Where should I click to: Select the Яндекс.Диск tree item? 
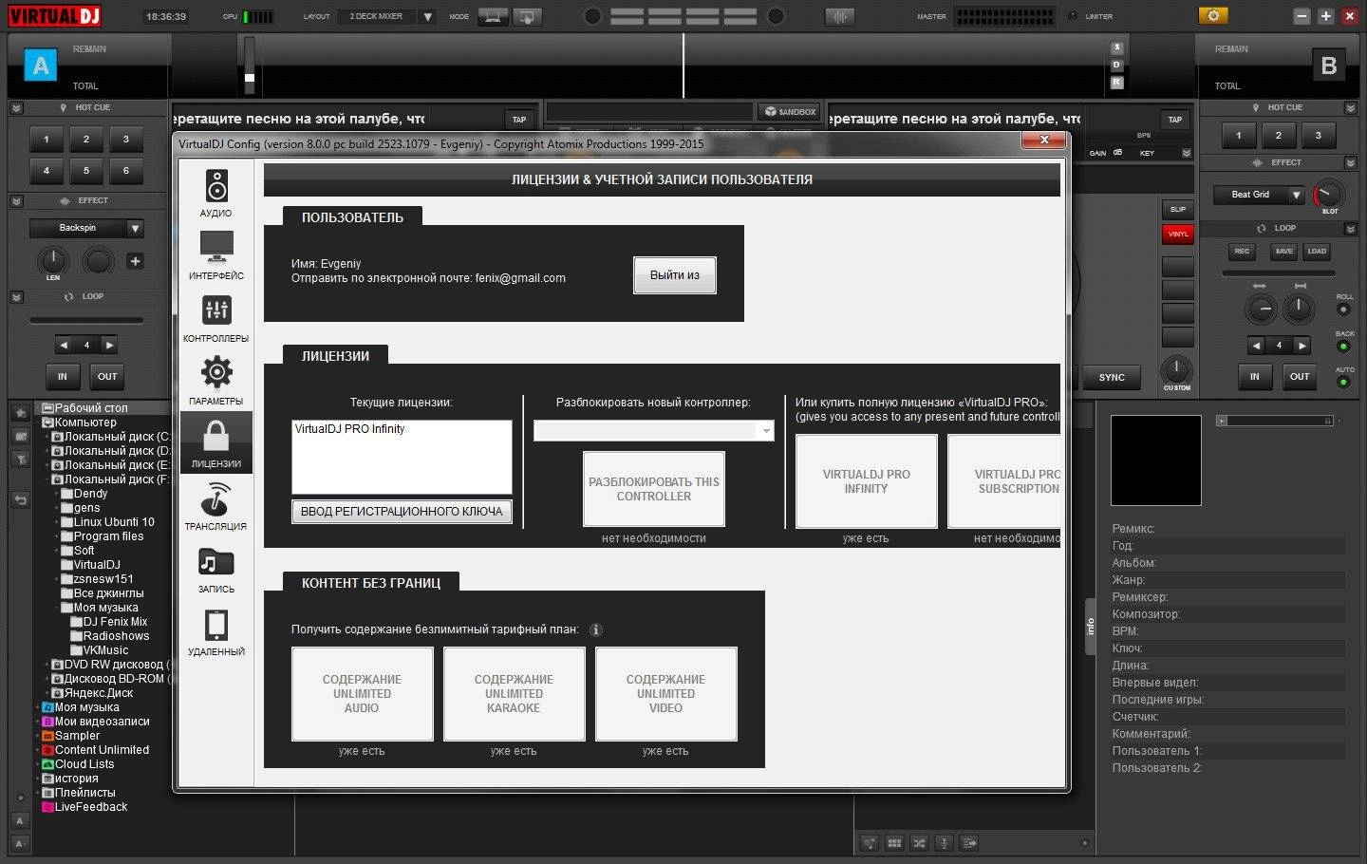point(92,693)
